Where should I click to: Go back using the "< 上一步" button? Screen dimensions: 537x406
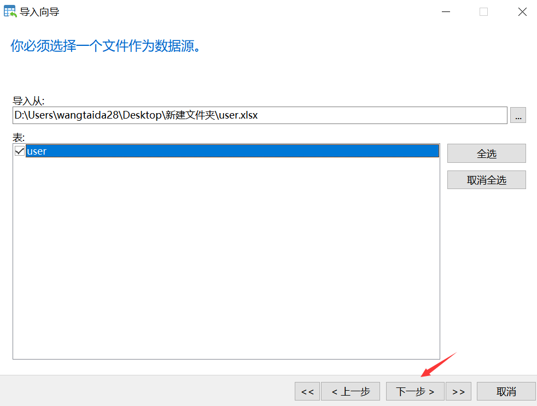click(x=351, y=391)
